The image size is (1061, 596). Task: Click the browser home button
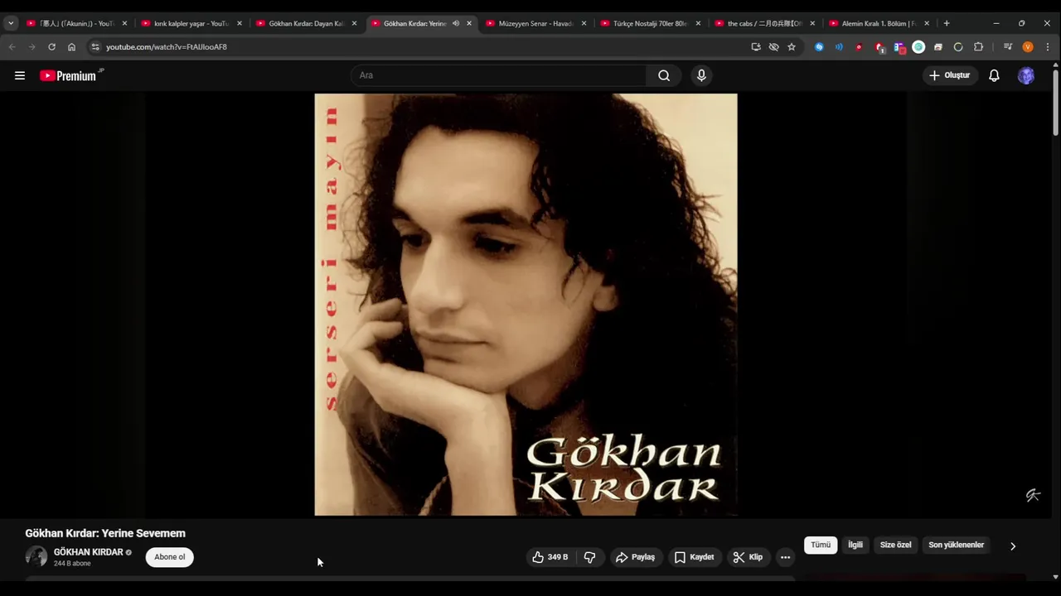pos(71,47)
